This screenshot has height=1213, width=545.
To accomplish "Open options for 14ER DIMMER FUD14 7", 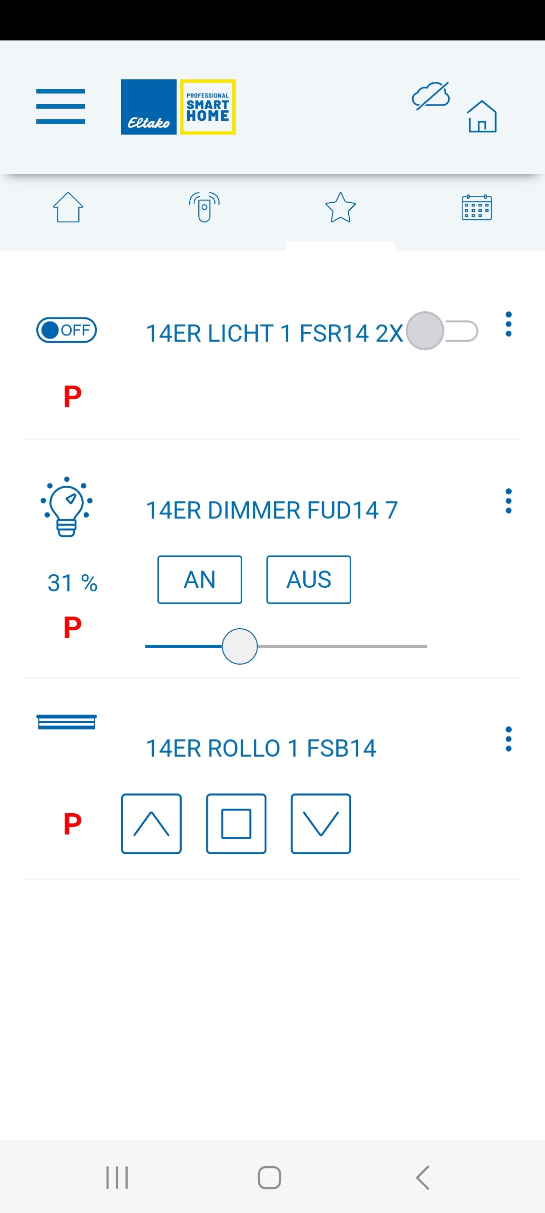I will pyautogui.click(x=509, y=501).
